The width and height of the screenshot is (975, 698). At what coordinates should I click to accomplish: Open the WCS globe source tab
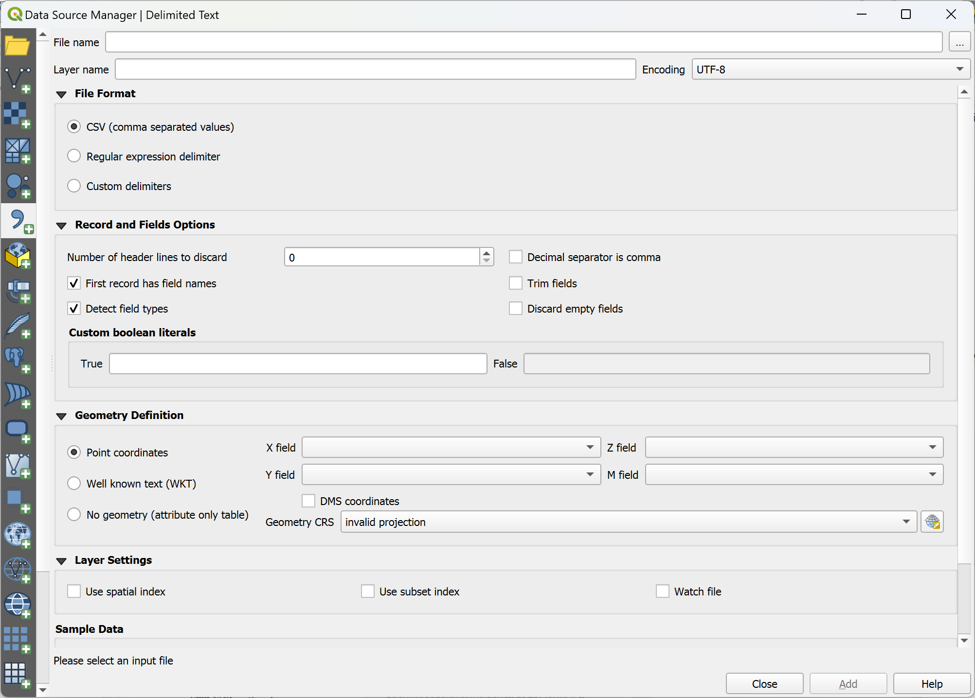[18, 606]
